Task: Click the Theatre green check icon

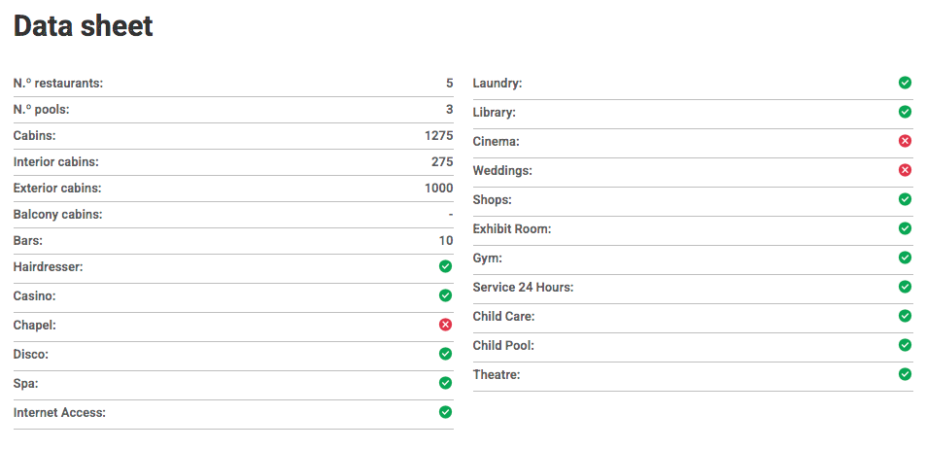Action: pos(905,374)
